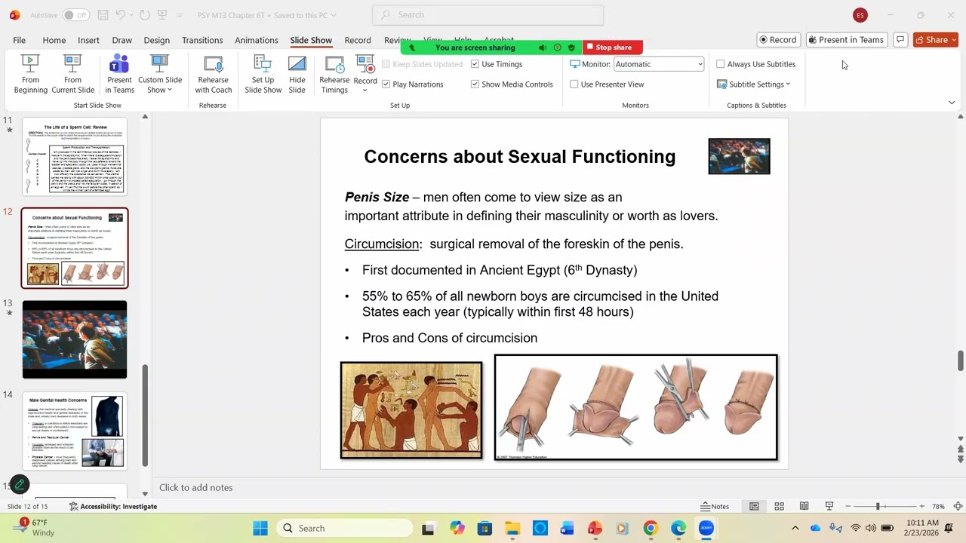Enable Use Presenter View checkbox
Screen dimensions: 966x543
click(574, 84)
